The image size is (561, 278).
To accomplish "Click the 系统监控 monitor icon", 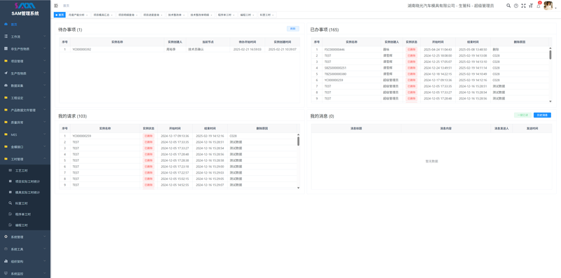I will click(6, 273).
